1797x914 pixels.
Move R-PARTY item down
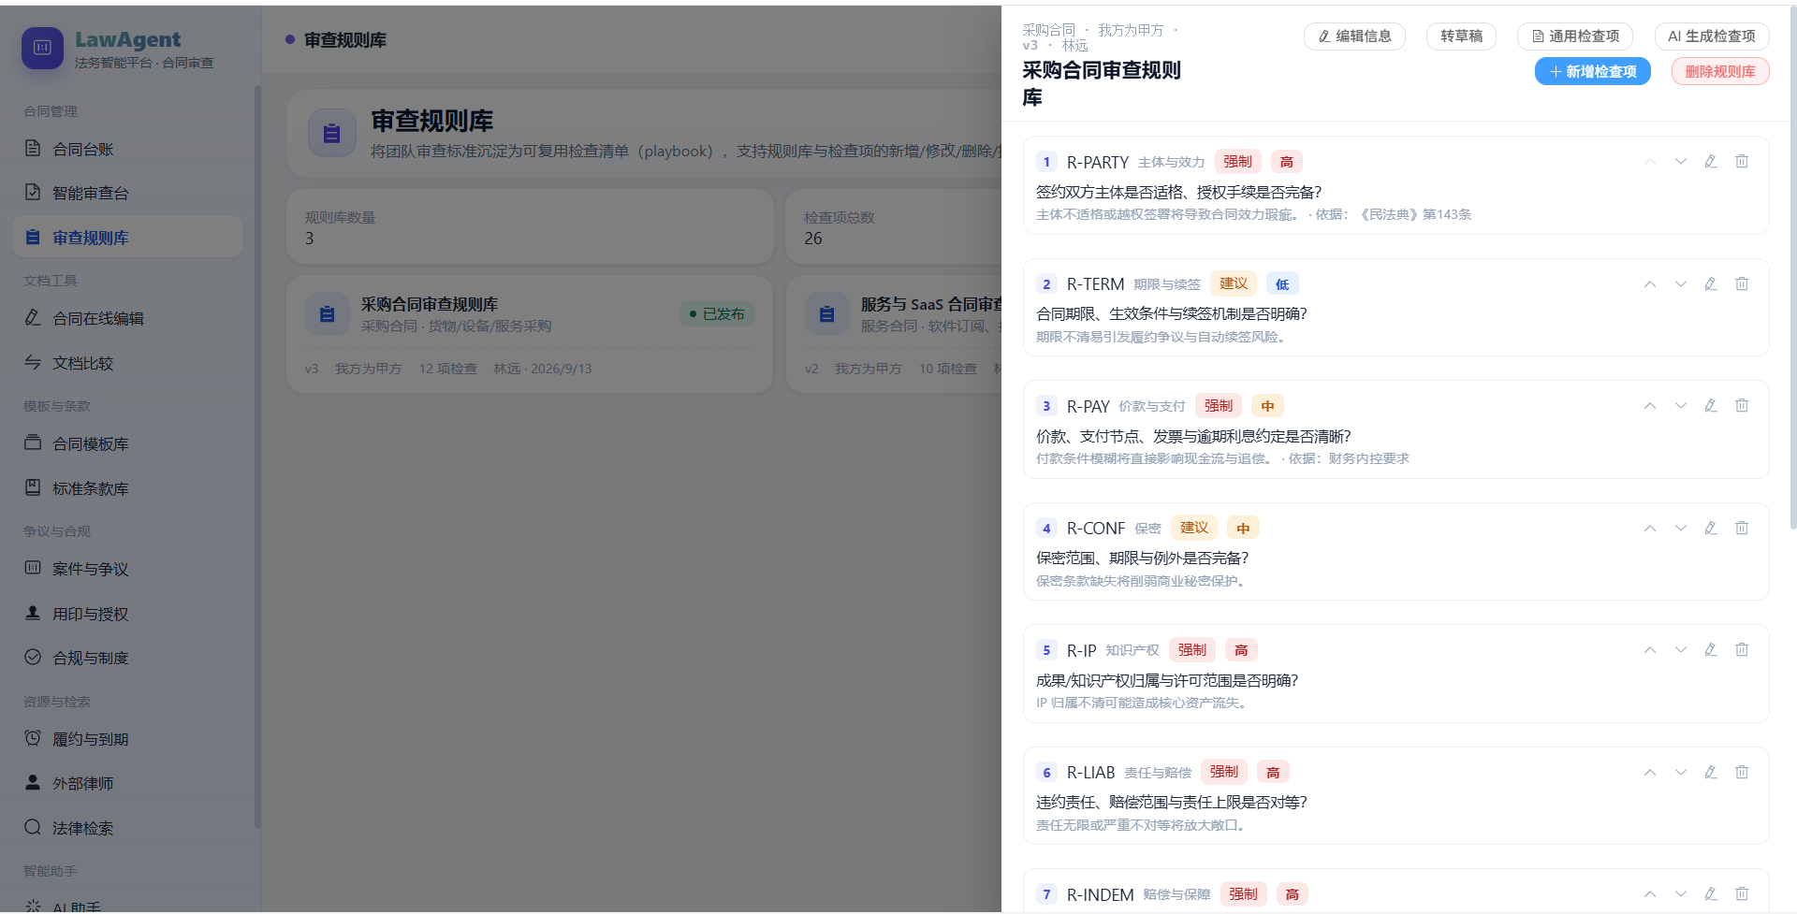click(1681, 162)
